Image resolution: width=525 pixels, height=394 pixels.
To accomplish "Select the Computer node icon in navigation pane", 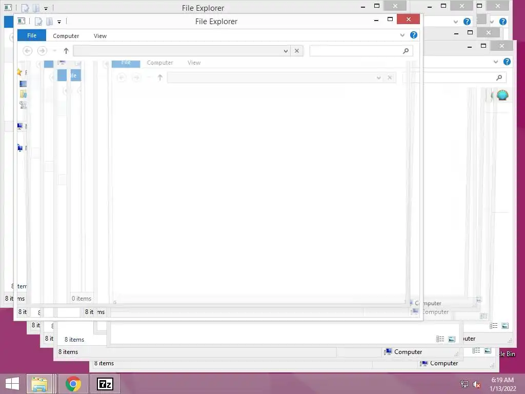I will pyautogui.click(x=20, y=126).
